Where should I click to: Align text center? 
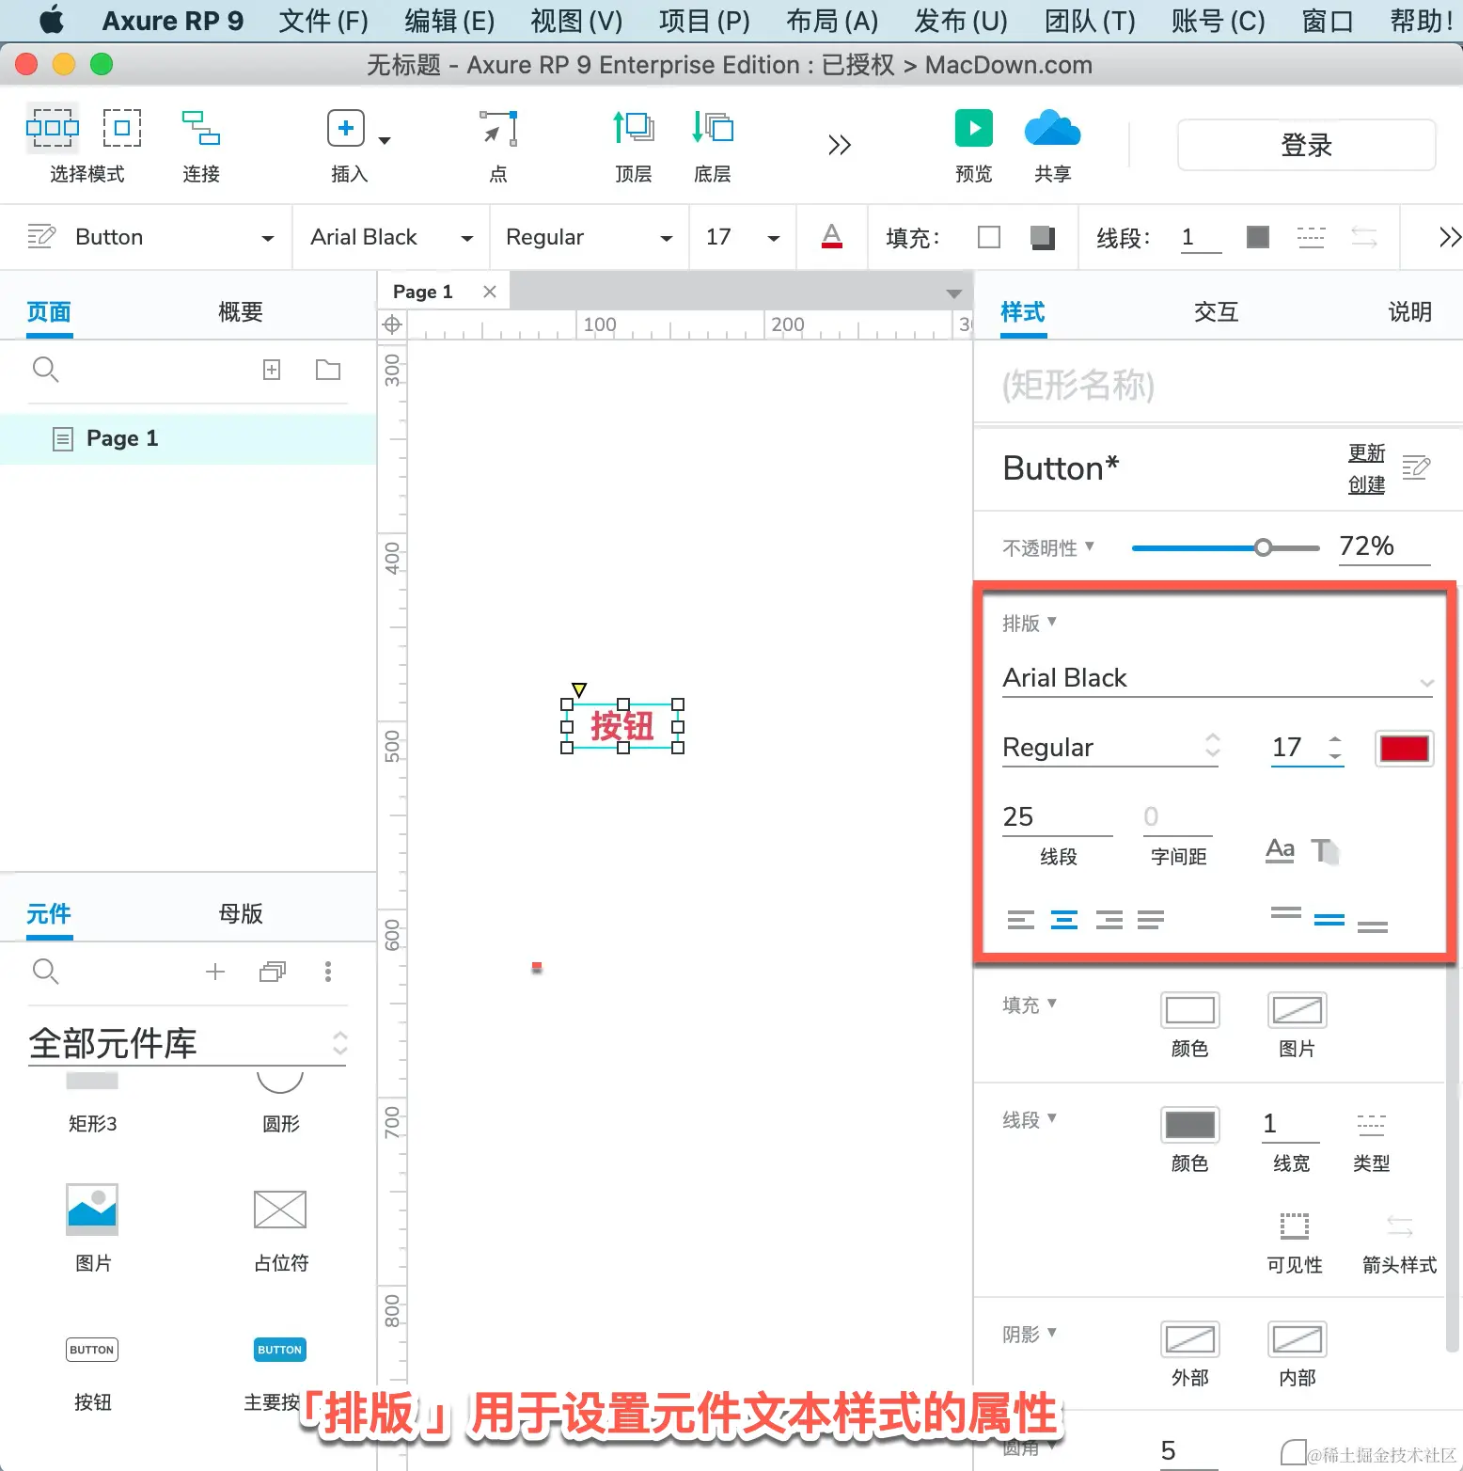point(1064,920)
